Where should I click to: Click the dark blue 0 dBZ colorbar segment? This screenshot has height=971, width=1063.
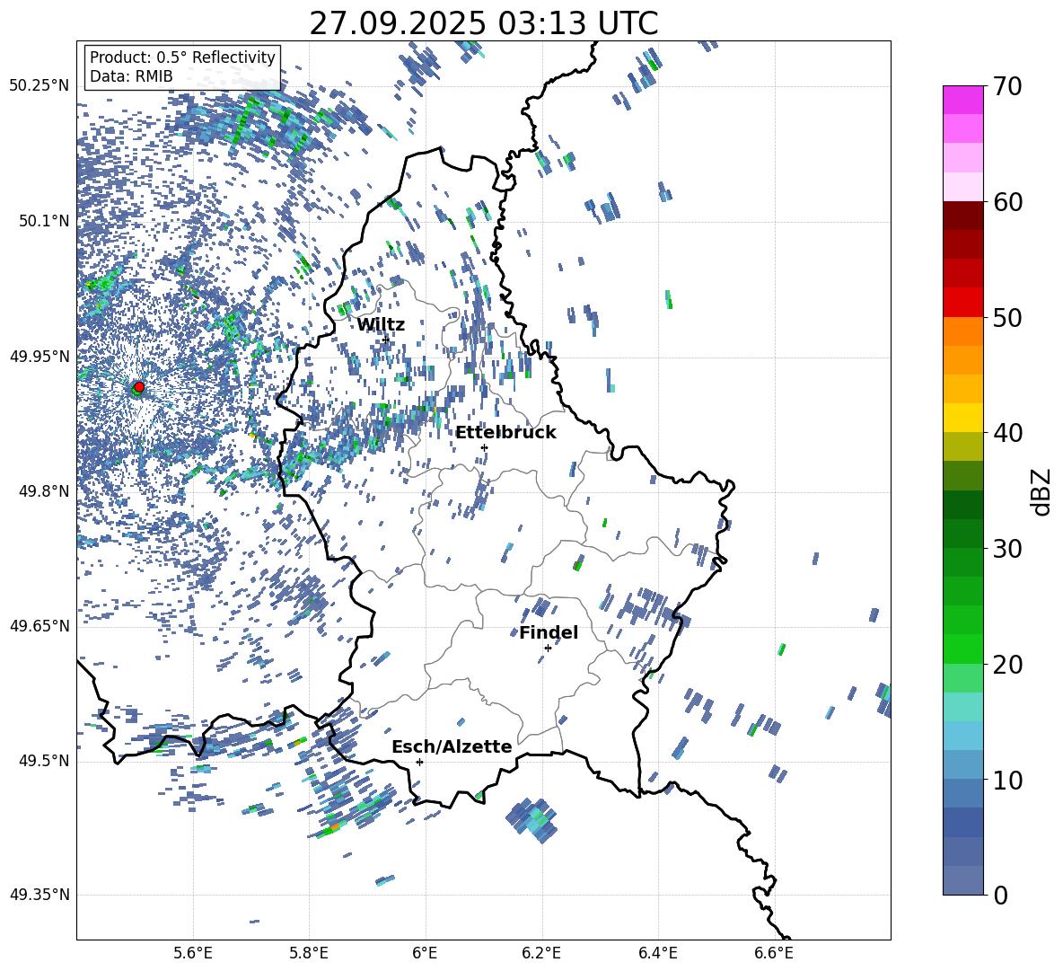pos(962,880)
